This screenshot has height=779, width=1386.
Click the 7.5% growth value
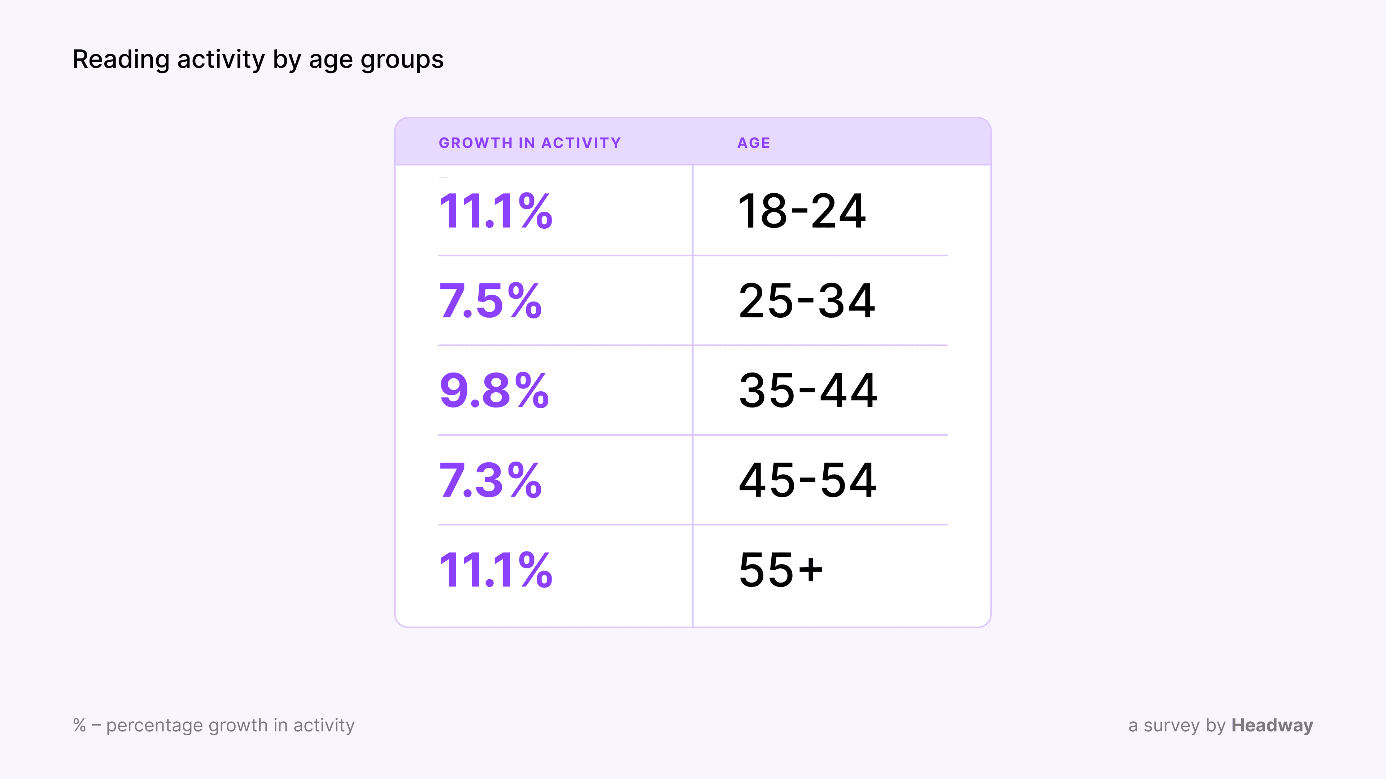(490, 301)
